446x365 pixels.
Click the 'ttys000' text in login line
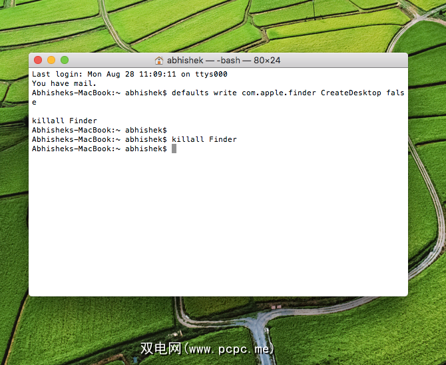pos(211,74)
